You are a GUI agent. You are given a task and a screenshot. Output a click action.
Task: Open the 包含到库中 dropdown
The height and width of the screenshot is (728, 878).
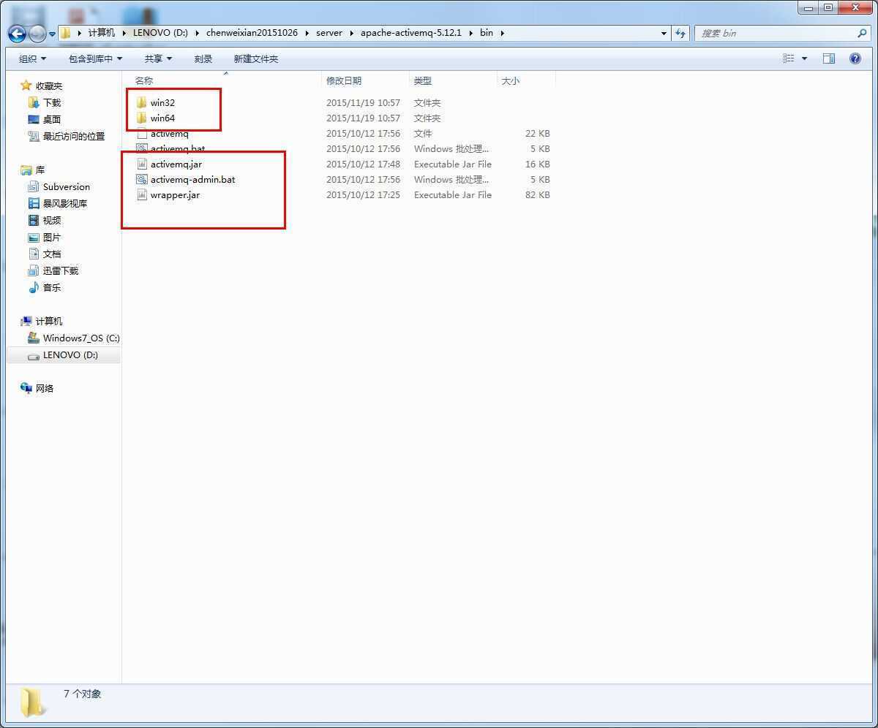[x=95, y=58]
